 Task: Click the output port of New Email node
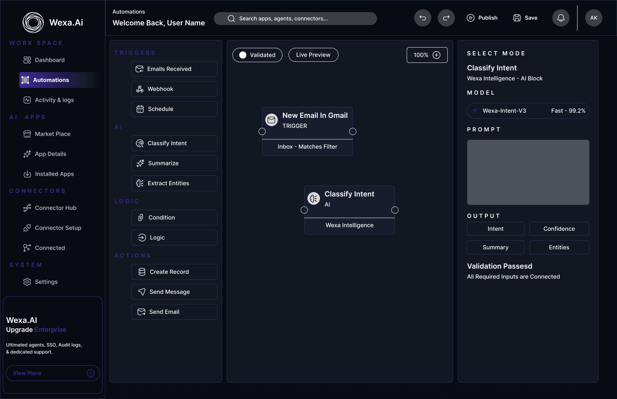pyautogui.click(x=353, y=131)
